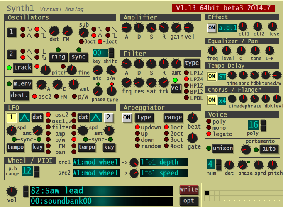Select arpeggiator random pattern
283x207 pixels.
(137, 146)
